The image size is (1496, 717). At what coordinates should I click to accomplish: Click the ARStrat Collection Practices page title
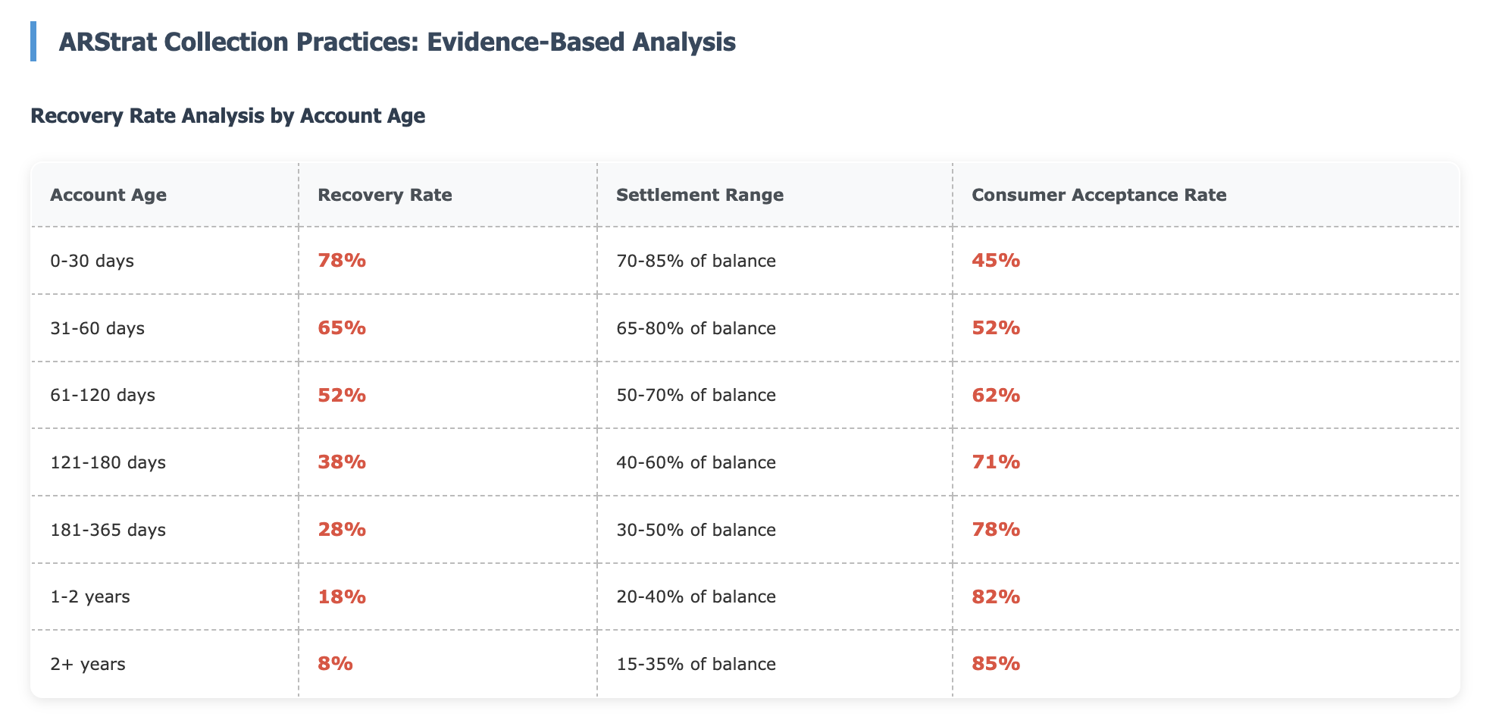(397, 42)
